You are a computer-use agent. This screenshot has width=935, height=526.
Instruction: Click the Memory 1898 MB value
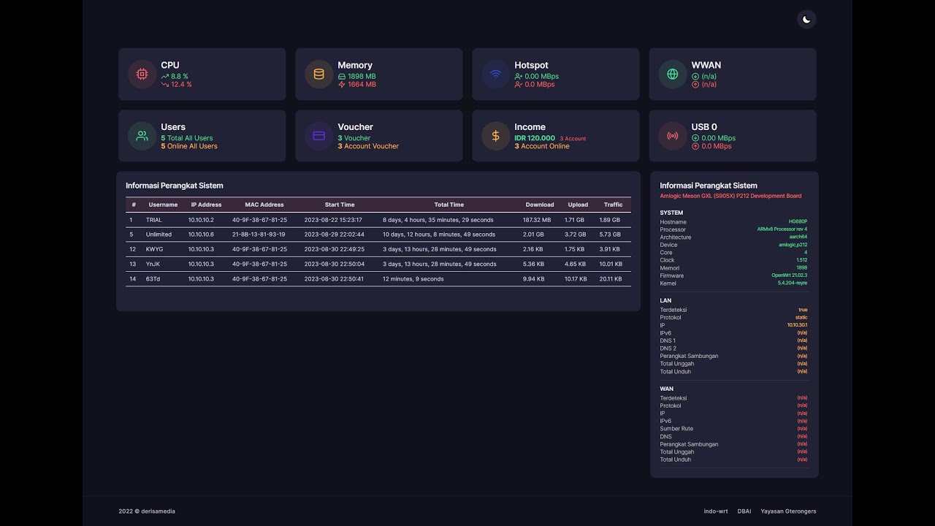click(x=356, y=76)
